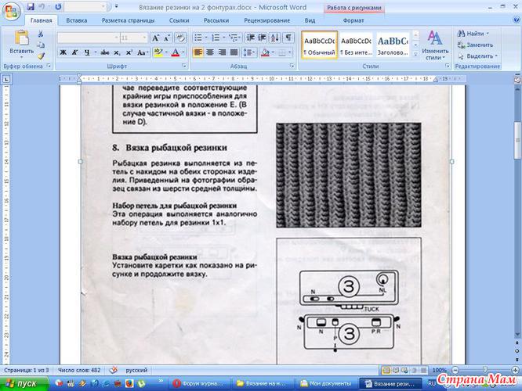
Task: Click the Format Painter brush icon
Action: point(41,56)
